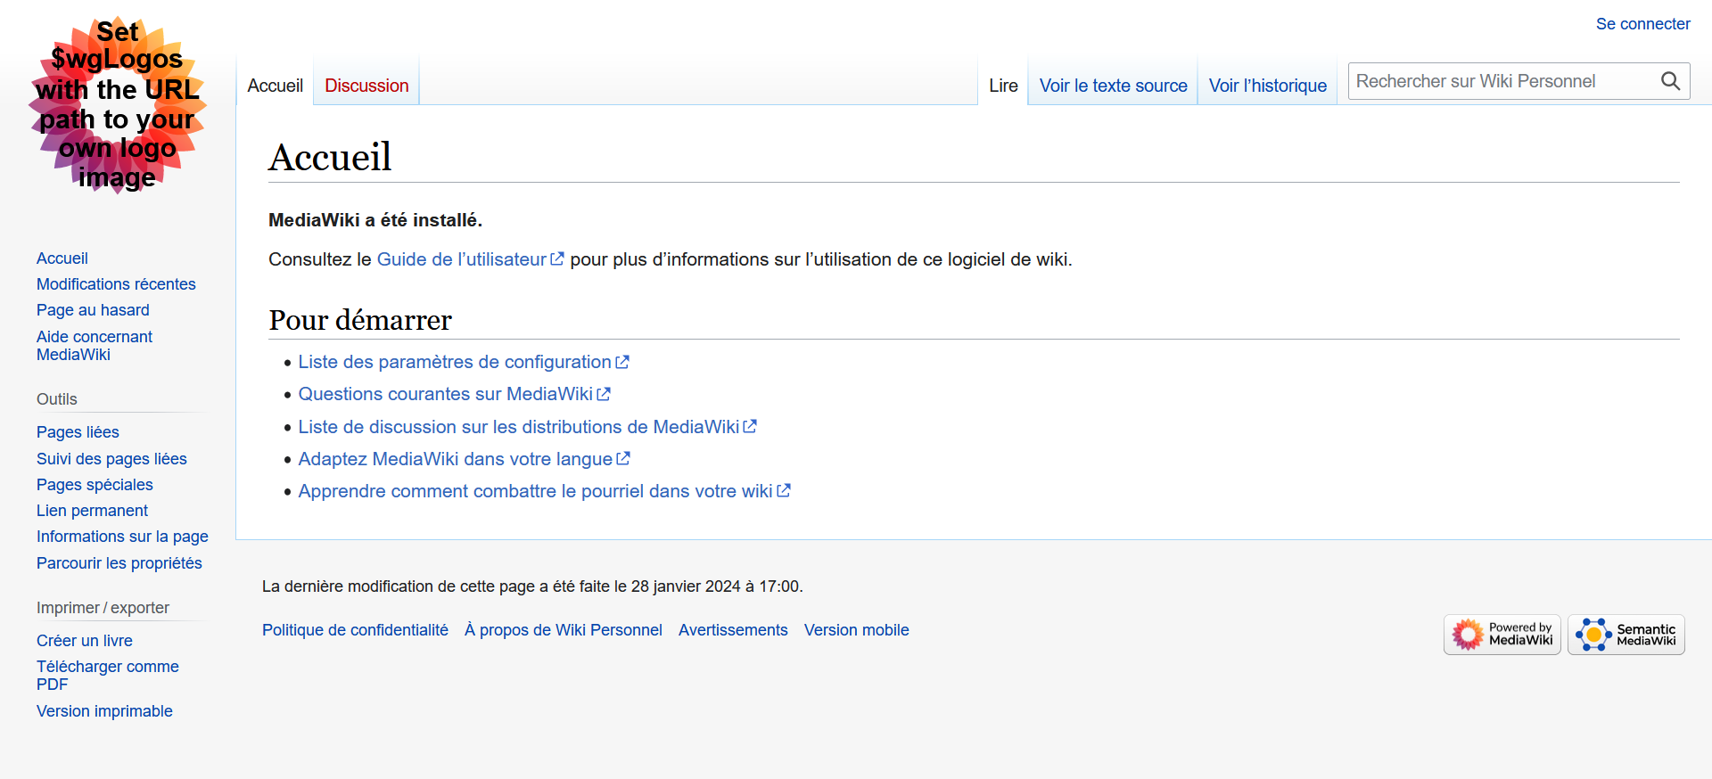Open the Version imprimable link

point(104,711)
